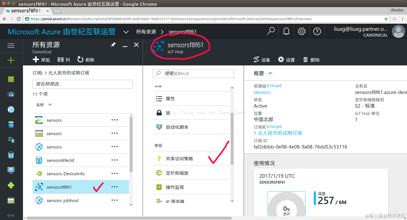Open the help question mark icon
Viewport: 407px width, 220px height.
click(x=317, y=31)
